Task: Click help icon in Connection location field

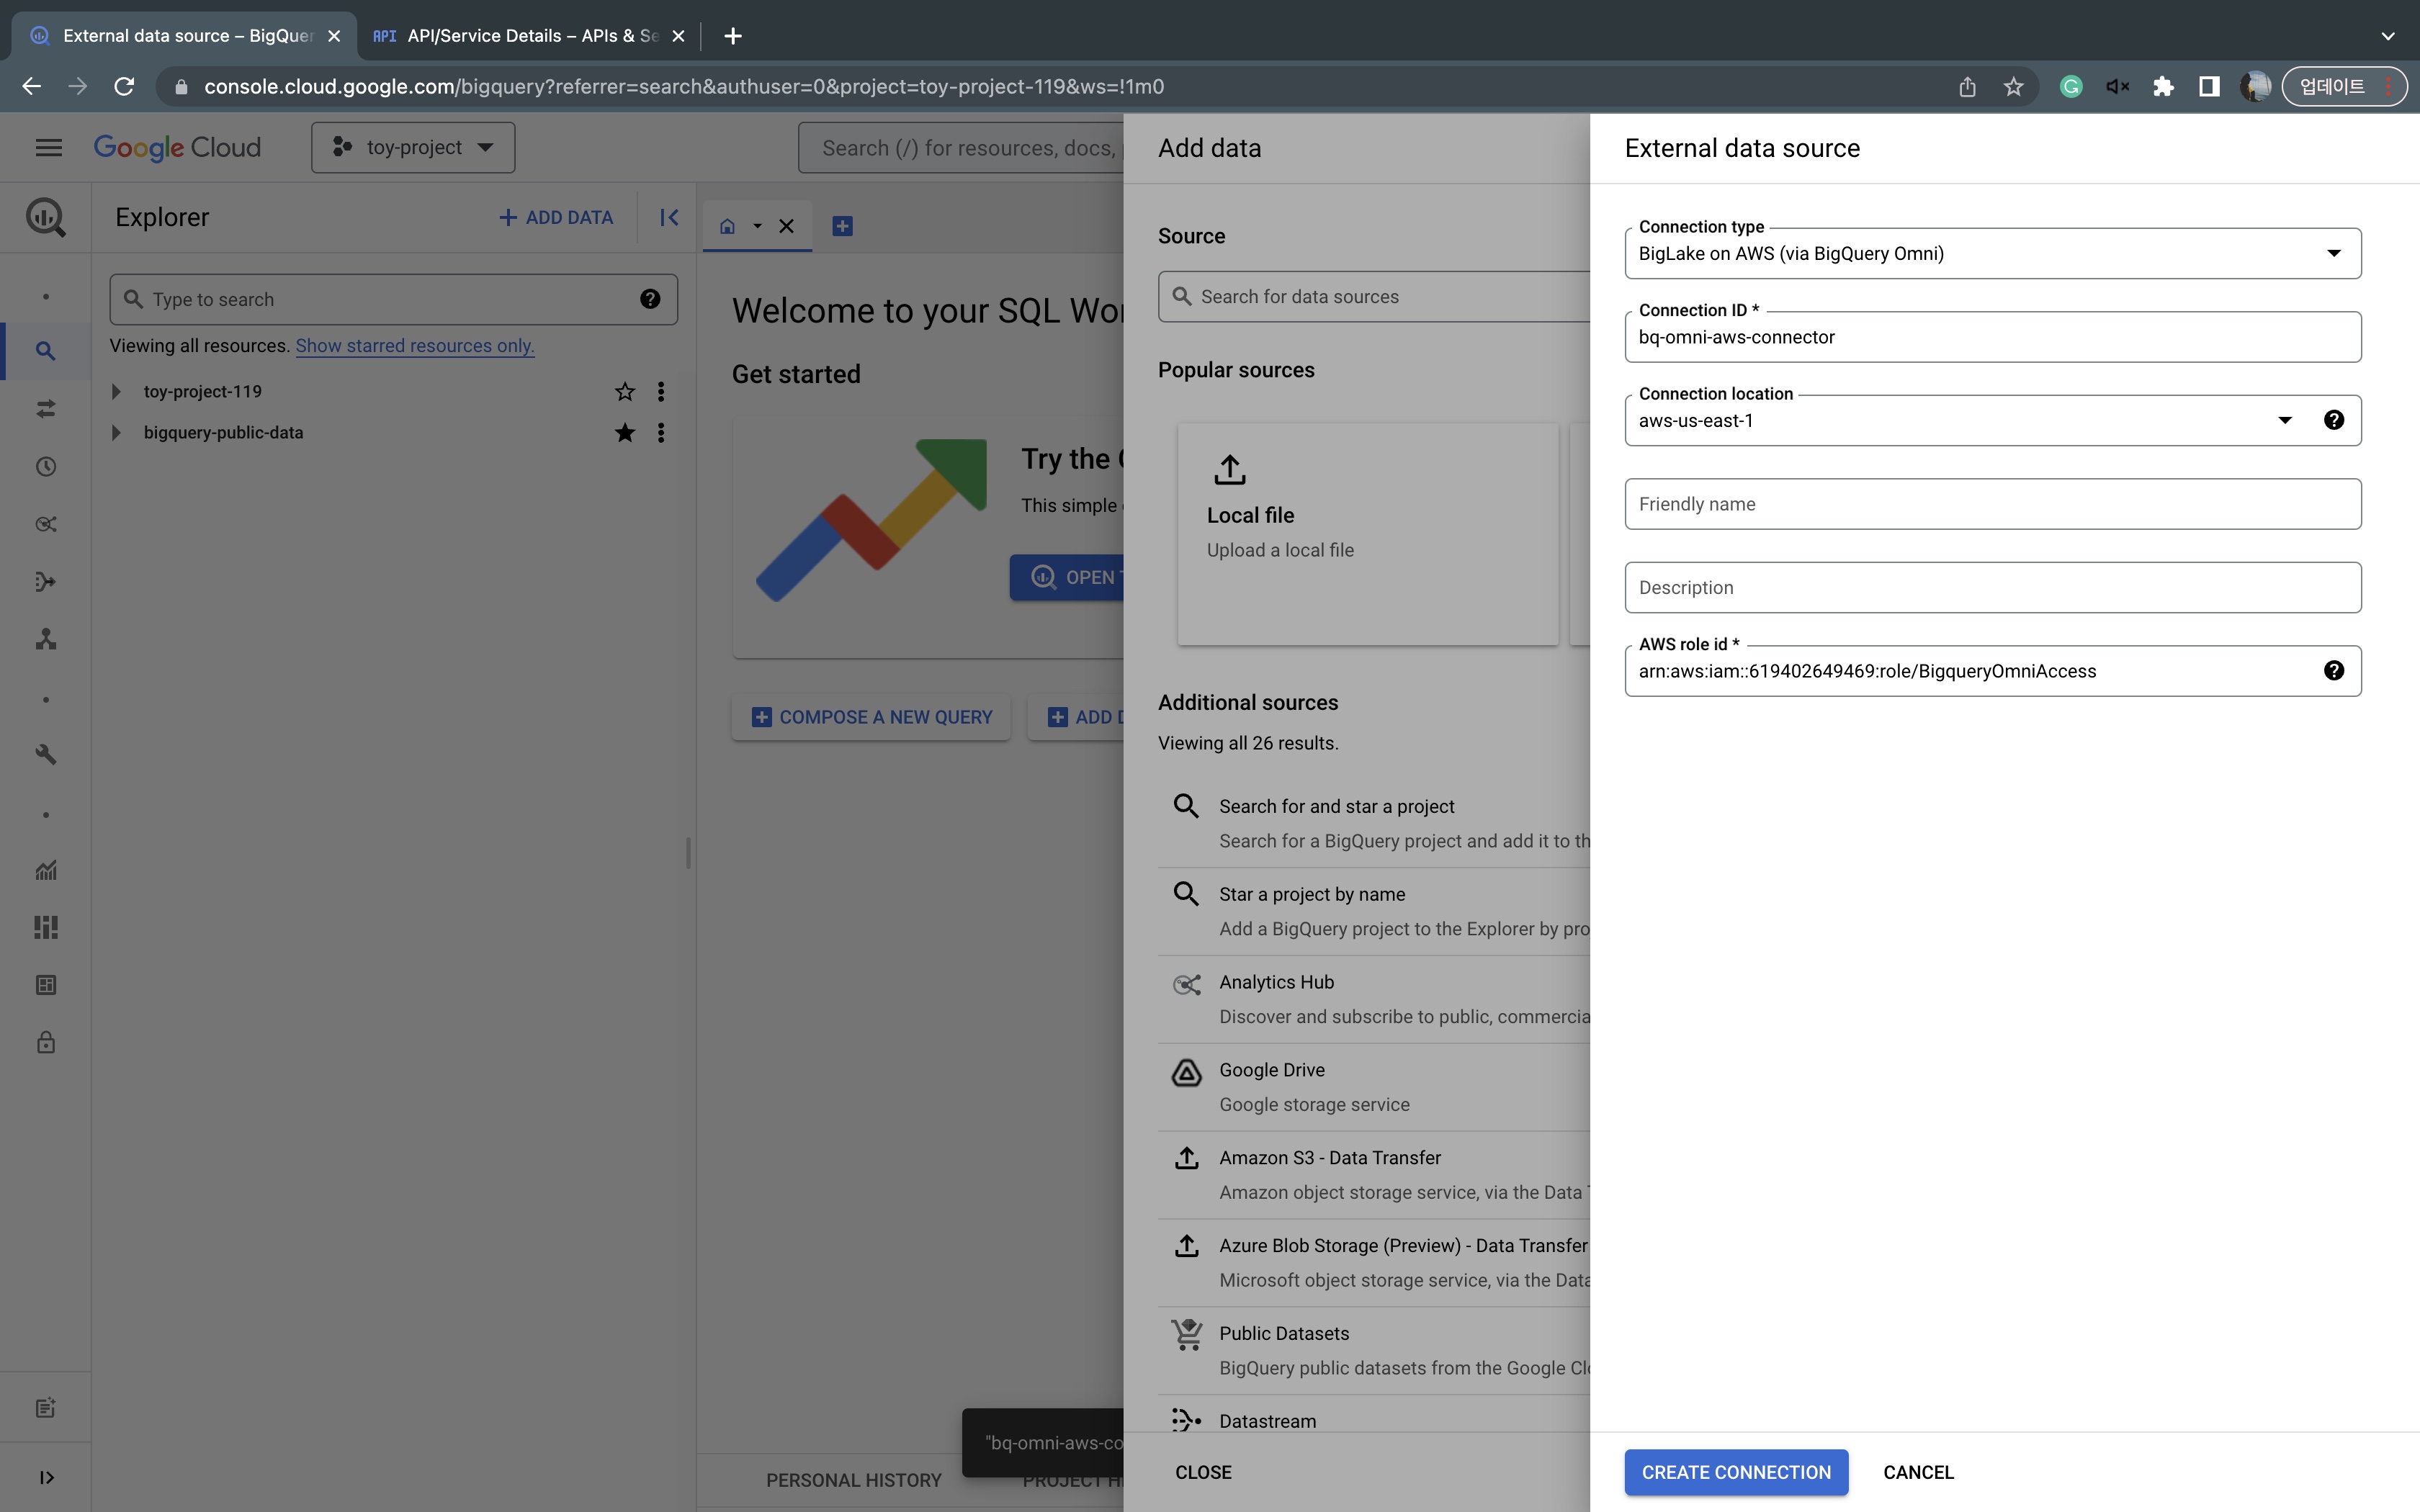Action: point(2333,420)
